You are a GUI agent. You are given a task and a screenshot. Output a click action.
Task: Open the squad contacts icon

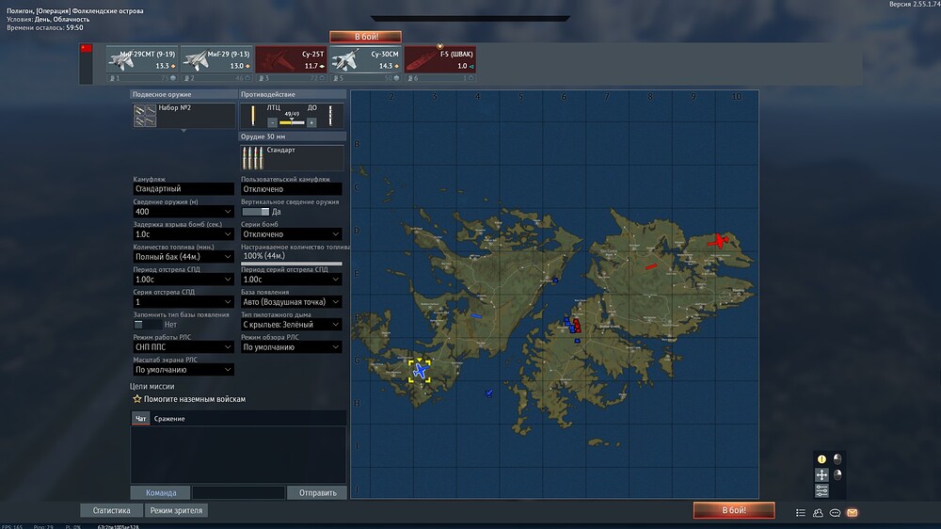coord(818,513)
